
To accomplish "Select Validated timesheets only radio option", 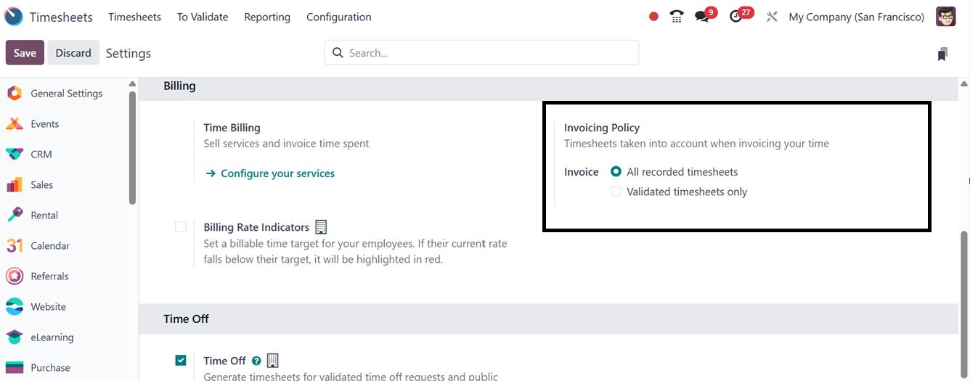I will (616, 192).
